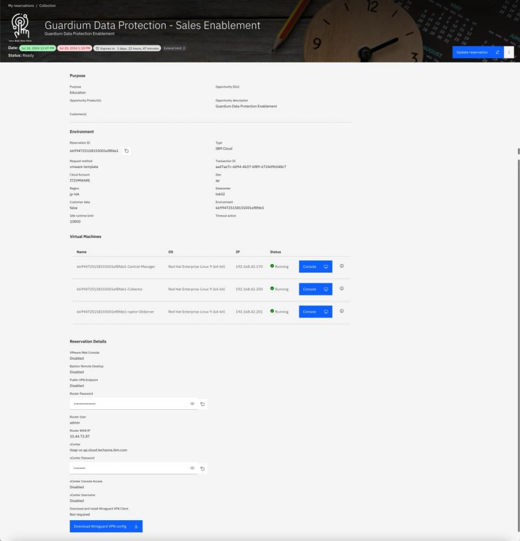Click the red end date tag
Screen dimensions: 520x541
[75, 48]
